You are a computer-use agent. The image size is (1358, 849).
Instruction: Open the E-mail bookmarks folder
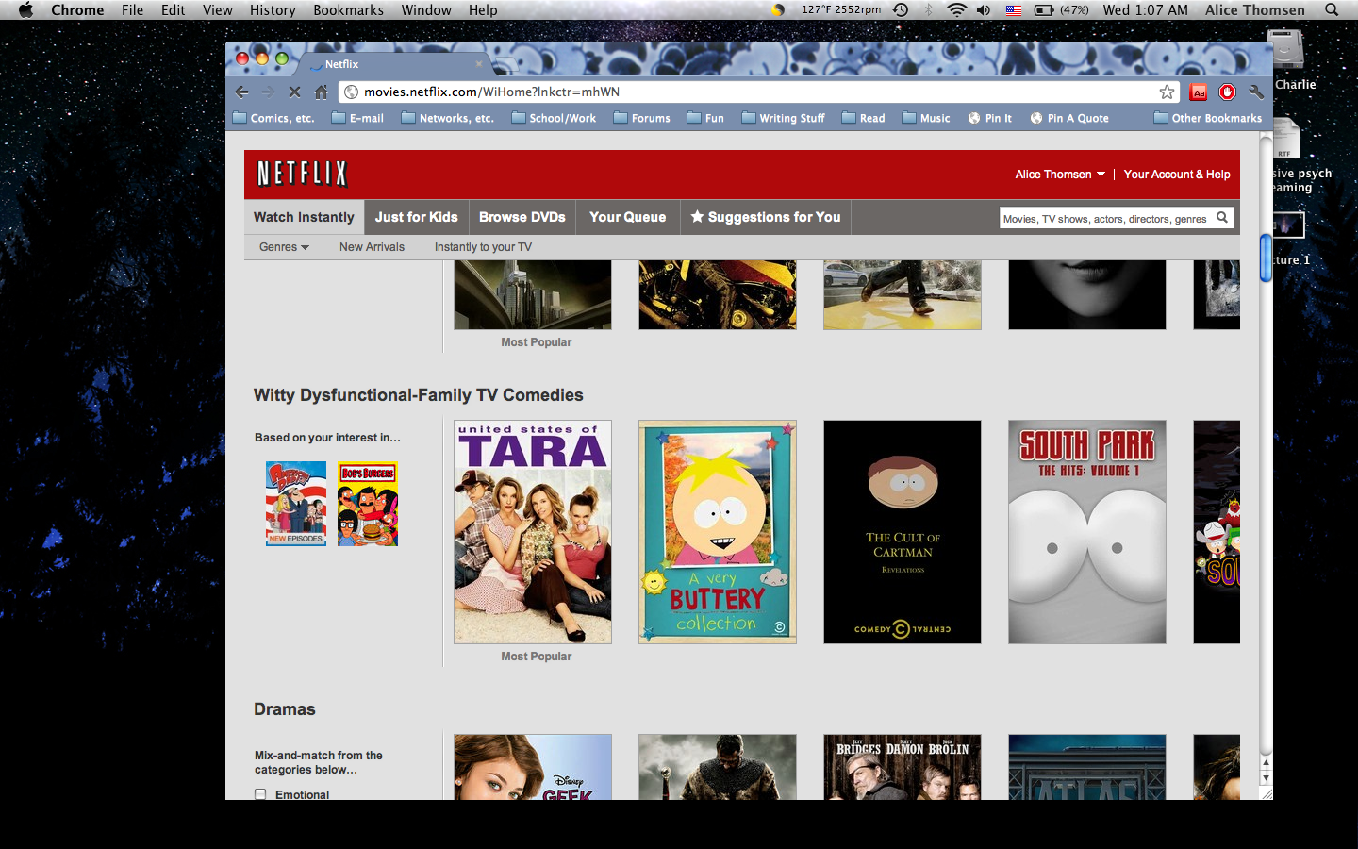[x=357, y=118]
